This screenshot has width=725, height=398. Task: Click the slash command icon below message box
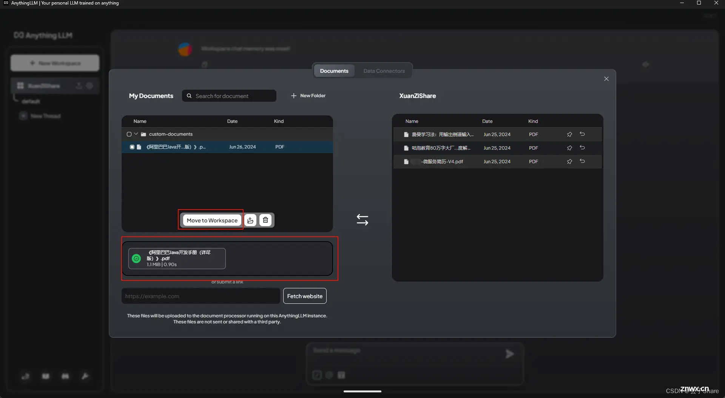(x=317, y=375)
